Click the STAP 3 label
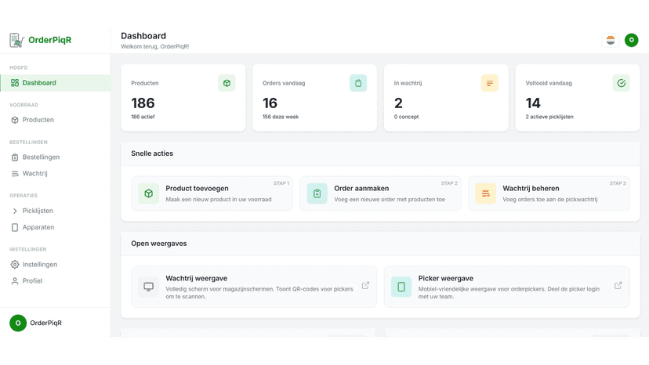This screenshot has height=365, width=649. pos(618,183)
